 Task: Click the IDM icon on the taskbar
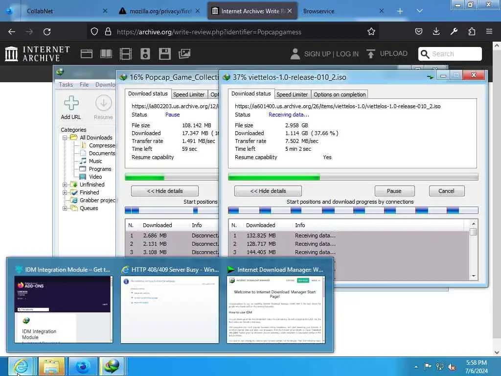(x=112, y=366)
